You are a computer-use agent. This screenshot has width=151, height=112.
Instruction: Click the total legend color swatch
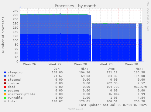click(x=5, y=101)
